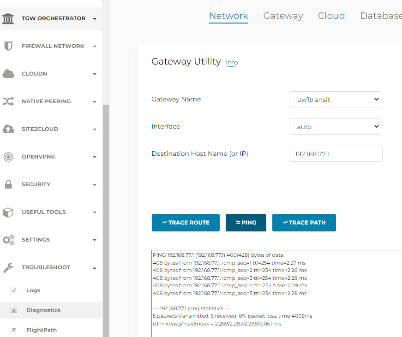Click the Settings menu label
Image resolution: width=402 pixels, height=337 pixels.
36,240
